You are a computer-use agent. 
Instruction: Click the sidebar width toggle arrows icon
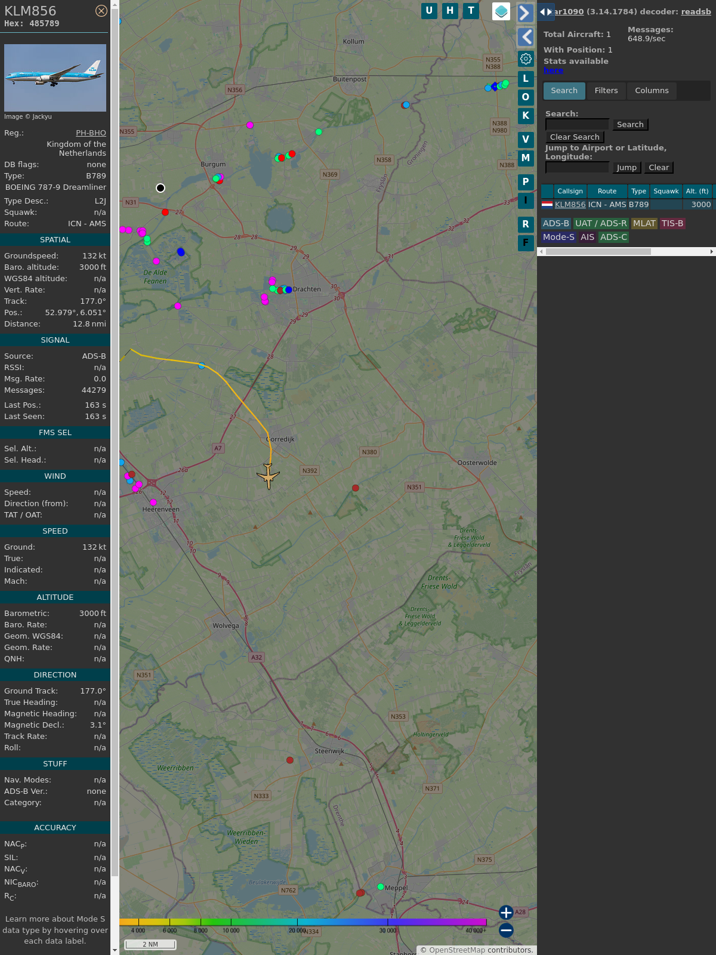click(545, 12)
